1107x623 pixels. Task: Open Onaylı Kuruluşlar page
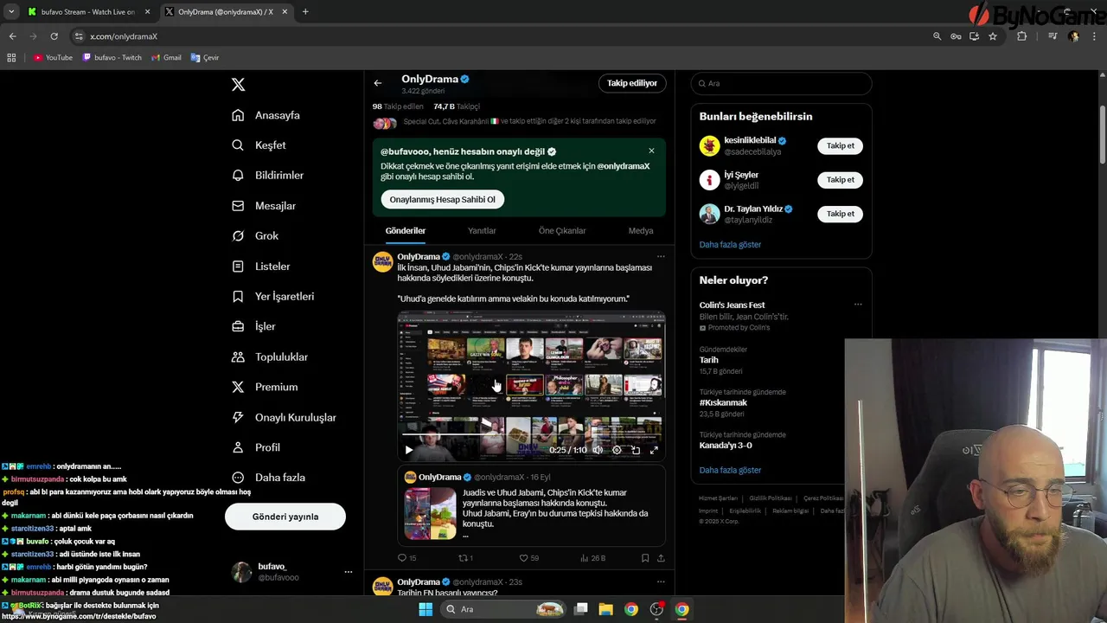click(284, 418)
